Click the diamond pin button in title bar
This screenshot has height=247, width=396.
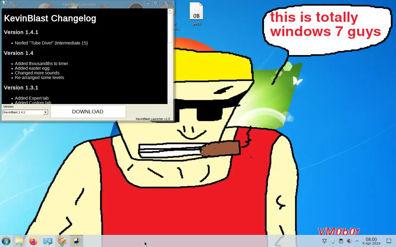tap(11, 3)
